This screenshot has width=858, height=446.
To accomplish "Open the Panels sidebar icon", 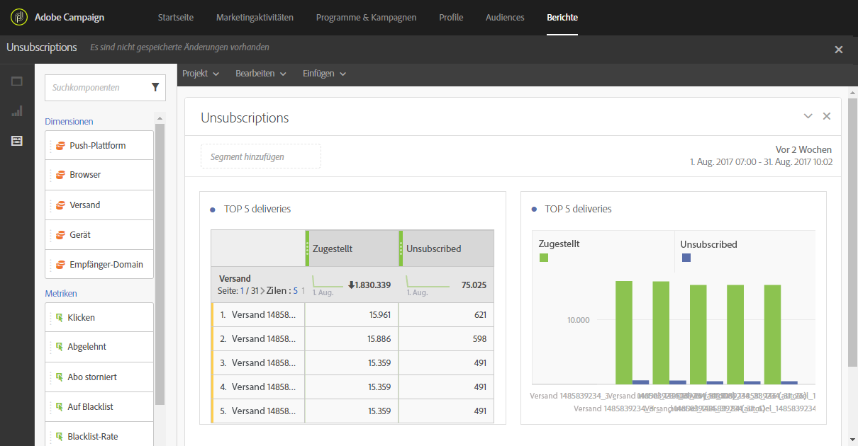I will (17, 81).
